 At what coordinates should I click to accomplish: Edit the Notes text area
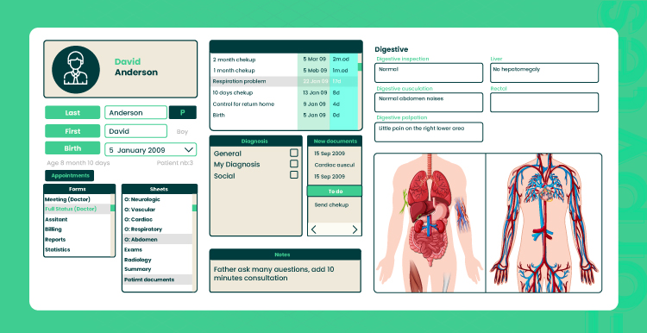(x=286, y=276)
